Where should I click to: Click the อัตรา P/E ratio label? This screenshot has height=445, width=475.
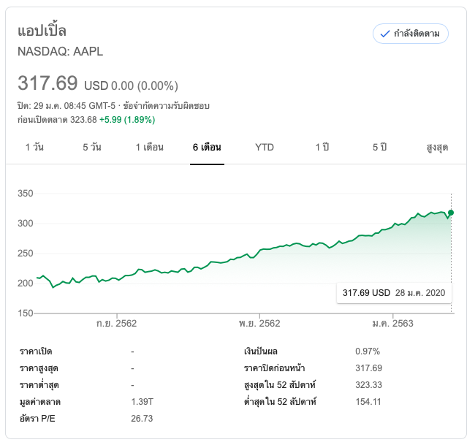39,418
